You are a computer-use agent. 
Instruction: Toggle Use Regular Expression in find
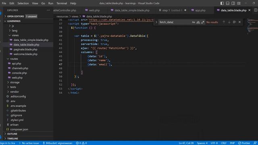click(203, 22)
